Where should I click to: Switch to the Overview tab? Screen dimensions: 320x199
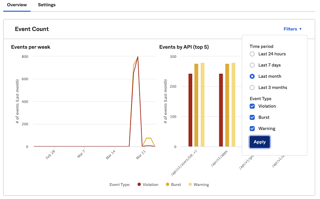coord(17,5)
